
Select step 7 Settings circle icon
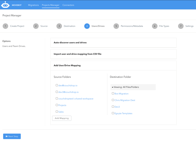pyautogui.click(x=181, y=26)
